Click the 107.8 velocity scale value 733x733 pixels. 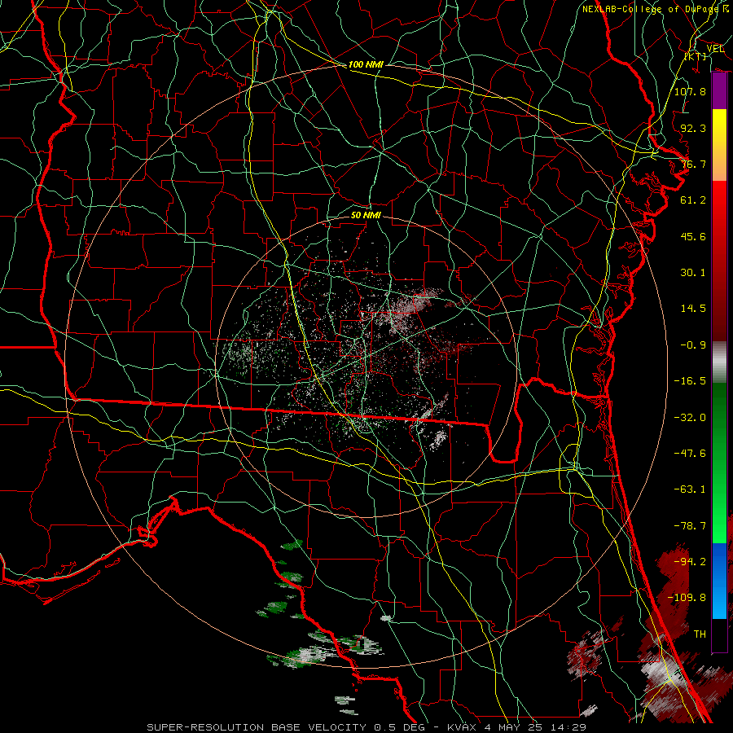point(690,91)
